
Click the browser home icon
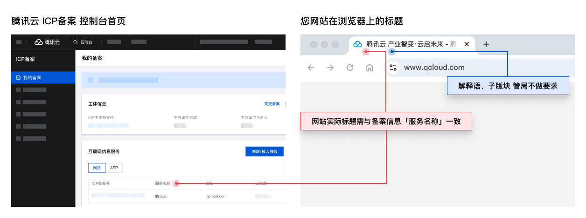(x=370, y=68)
